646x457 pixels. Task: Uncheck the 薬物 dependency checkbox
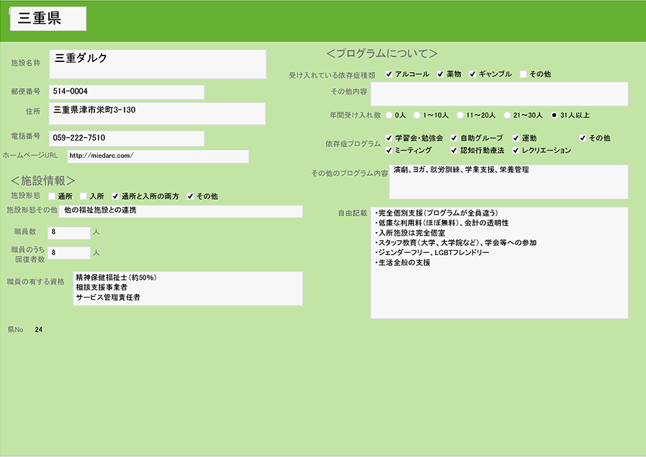[x=441, y=74]
